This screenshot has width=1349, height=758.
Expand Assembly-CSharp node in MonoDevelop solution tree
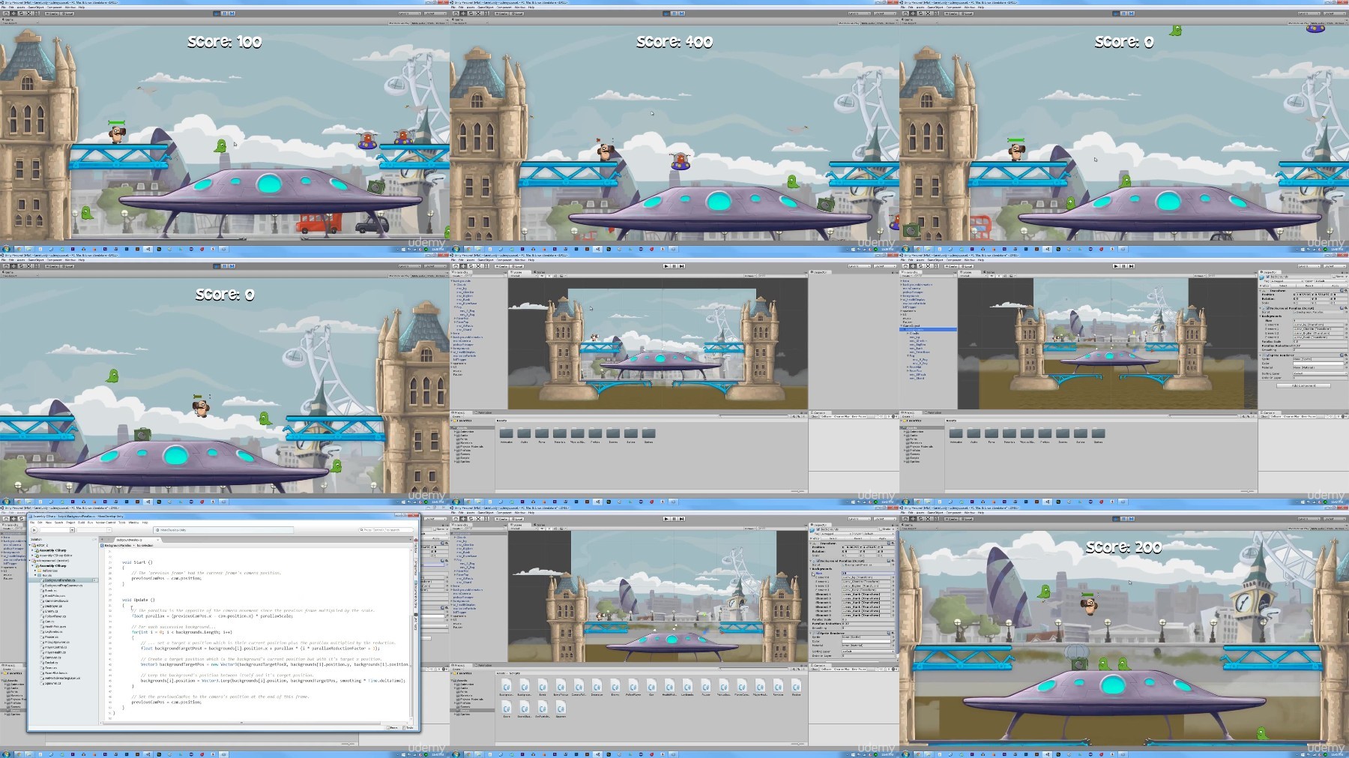(x=32, y=550)
